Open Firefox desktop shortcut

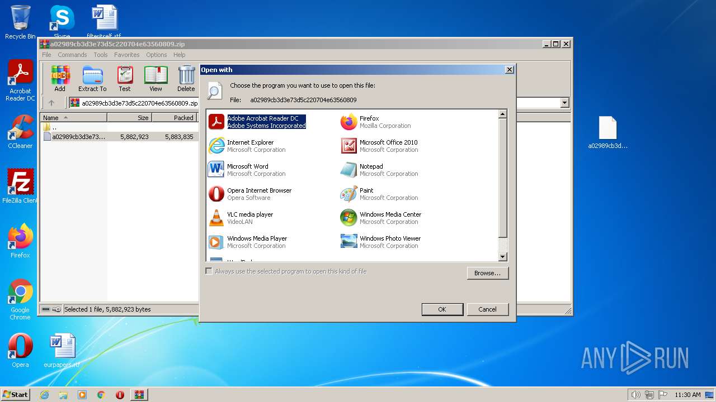[20, 241]
